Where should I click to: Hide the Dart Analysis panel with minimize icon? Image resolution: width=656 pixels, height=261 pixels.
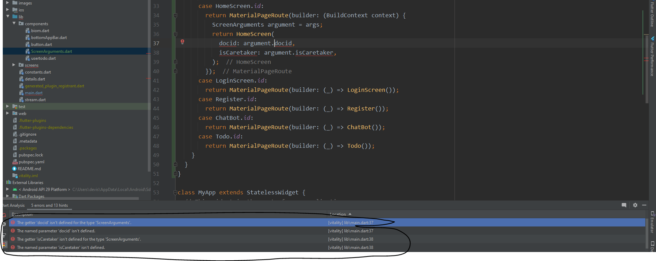pos(644,205)
